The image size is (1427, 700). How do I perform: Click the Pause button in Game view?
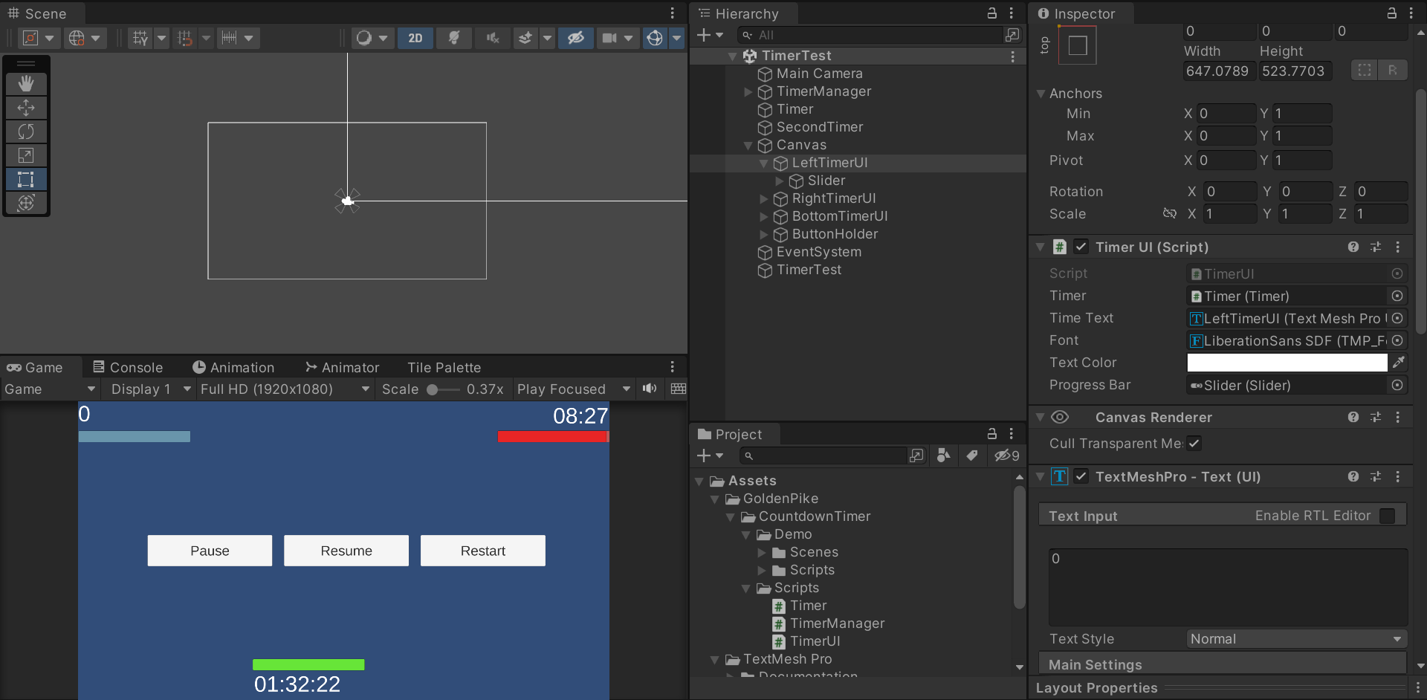pyautogui.click(x=210, y=551)
